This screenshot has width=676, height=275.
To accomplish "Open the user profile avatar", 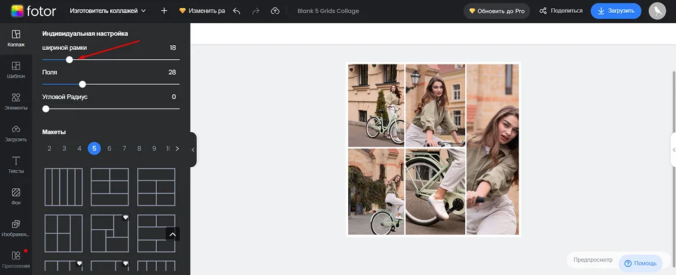I will 657,11.
